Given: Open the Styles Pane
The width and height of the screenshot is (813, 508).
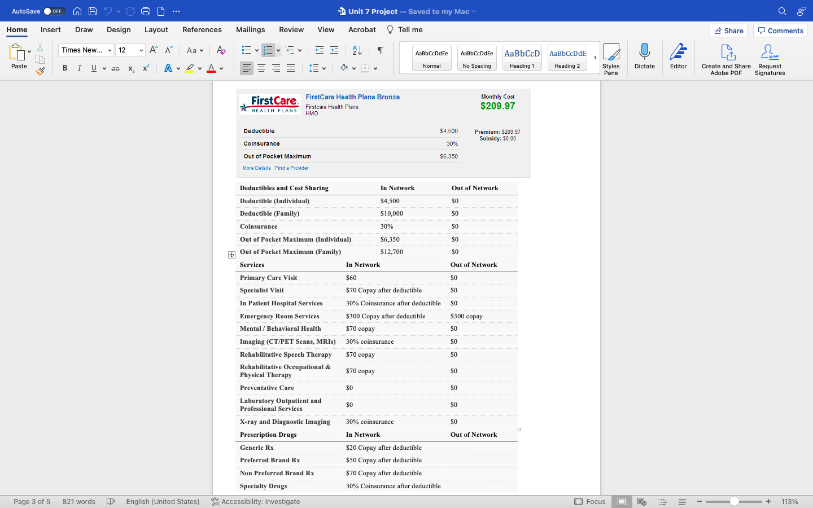Looking at the screenshot, I should [x=611, y=59].
